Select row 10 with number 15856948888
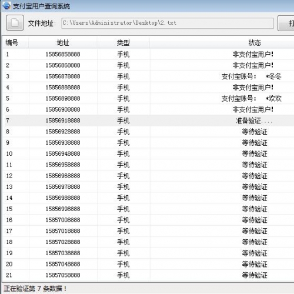The image size is (294, 294). coord(148,153)
